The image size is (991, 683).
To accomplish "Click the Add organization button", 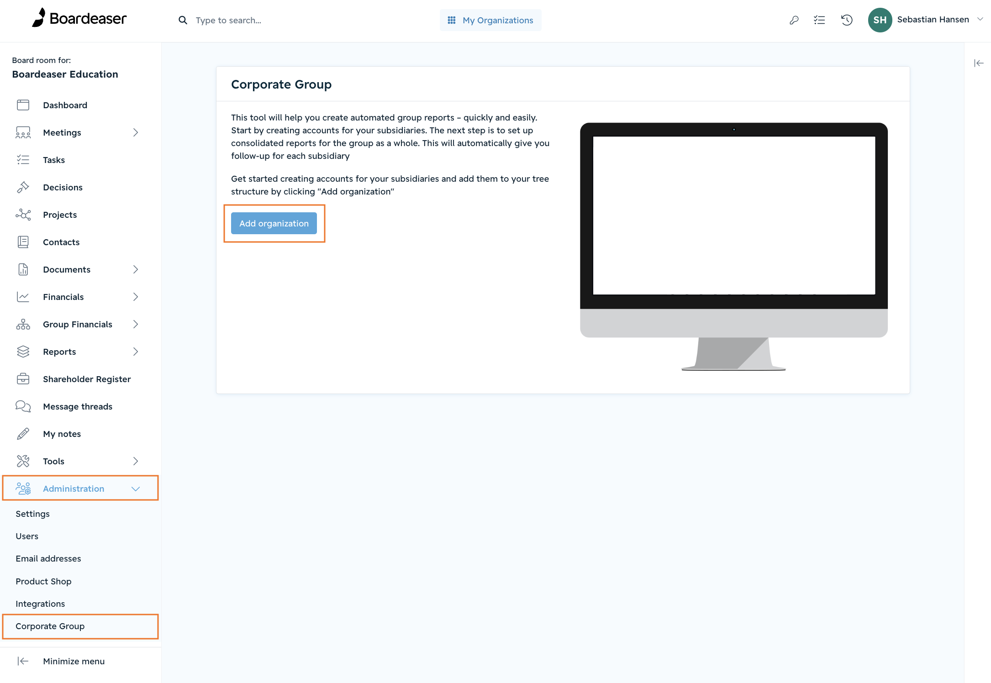I will coord(274,223).
